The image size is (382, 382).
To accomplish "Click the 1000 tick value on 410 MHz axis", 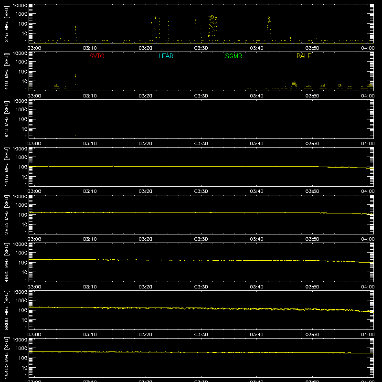I will [x=21, y=62].
